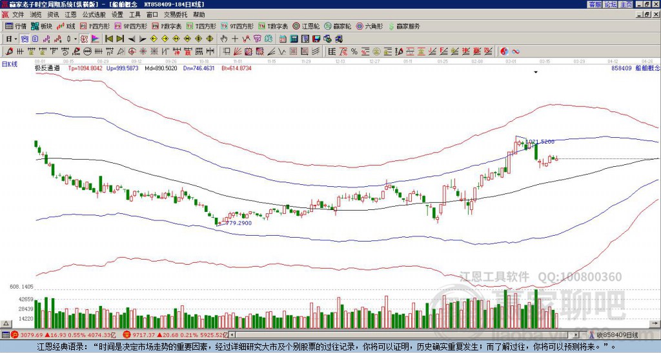Open the 行情 market quotes view
This screenshot has width=661, height=353.
(x=15, y=26)
